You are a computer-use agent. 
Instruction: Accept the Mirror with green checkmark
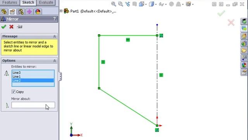(3, 27)
